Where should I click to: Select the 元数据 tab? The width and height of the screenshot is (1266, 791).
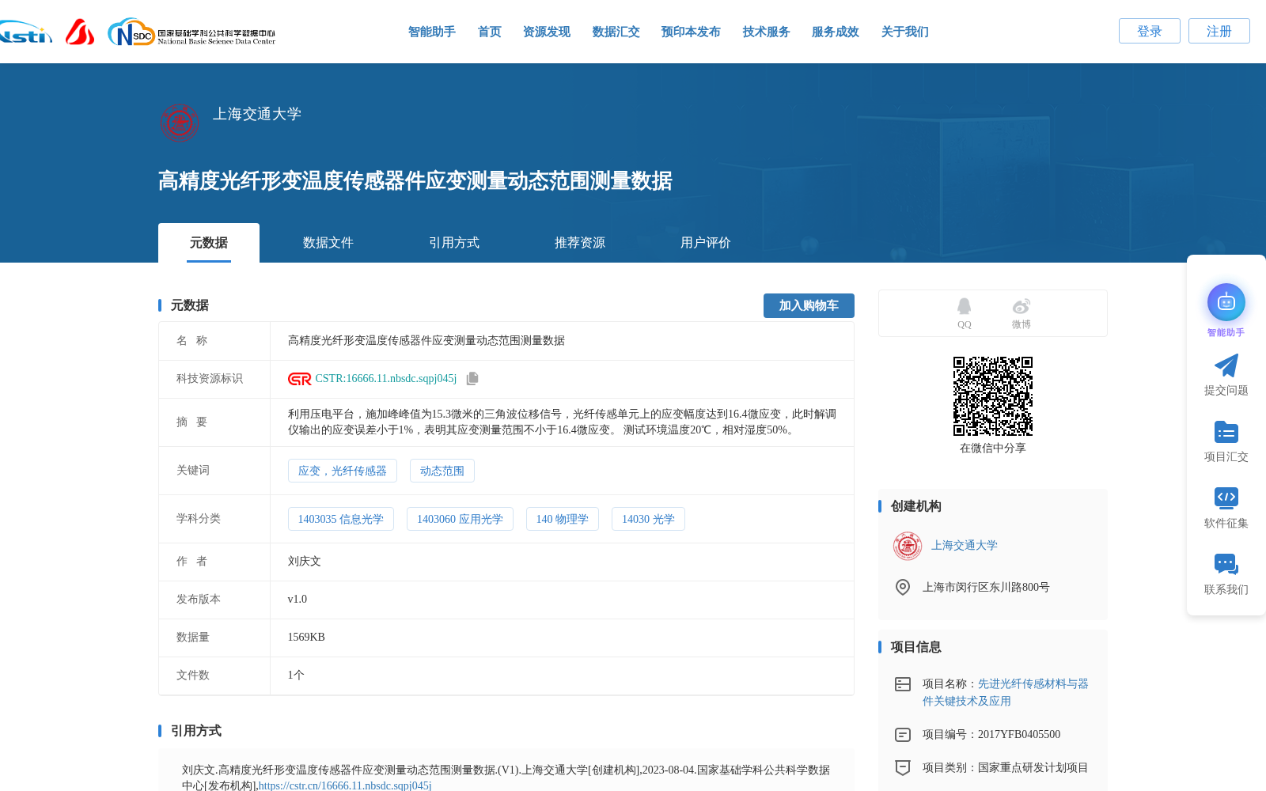pyautogui.click(x=209, y=243)
